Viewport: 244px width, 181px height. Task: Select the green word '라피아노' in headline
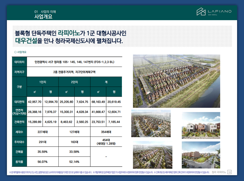click(x=69, y=33)
